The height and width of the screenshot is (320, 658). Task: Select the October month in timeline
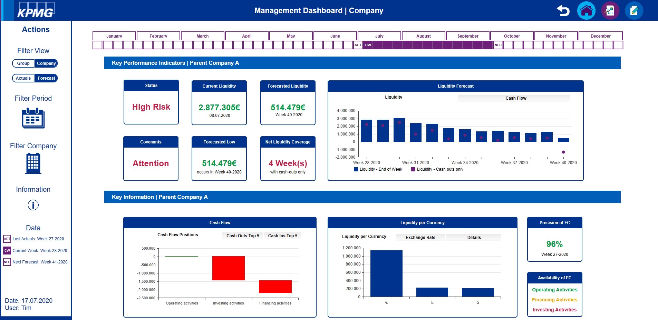(512, 36)
